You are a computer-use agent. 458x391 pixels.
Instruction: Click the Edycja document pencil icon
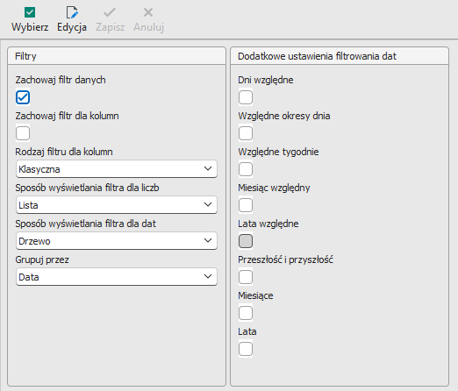(72, 12)
